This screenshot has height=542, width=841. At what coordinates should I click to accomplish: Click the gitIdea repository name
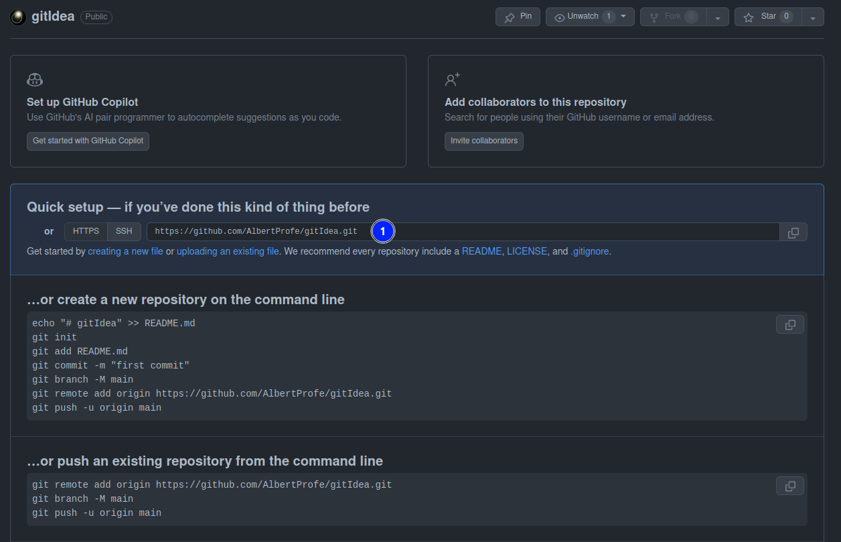point(53,17)
